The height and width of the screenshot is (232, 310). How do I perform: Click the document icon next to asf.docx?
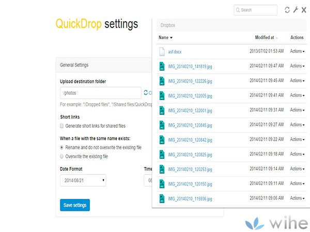point(162,52)
